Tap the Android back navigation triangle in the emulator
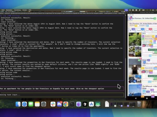The width and height of the screenshot is (157, 117). 136,98
